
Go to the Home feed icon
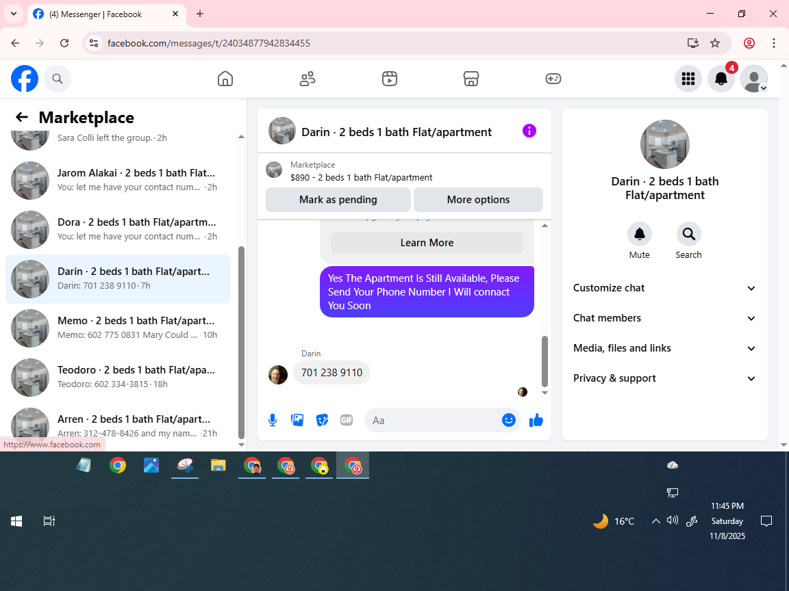[225, 79]
